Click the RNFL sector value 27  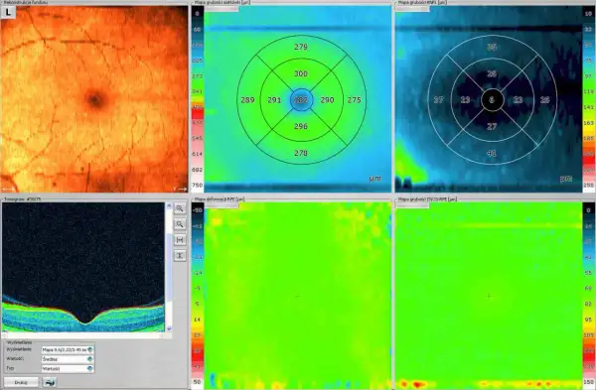tap(492, 127)
